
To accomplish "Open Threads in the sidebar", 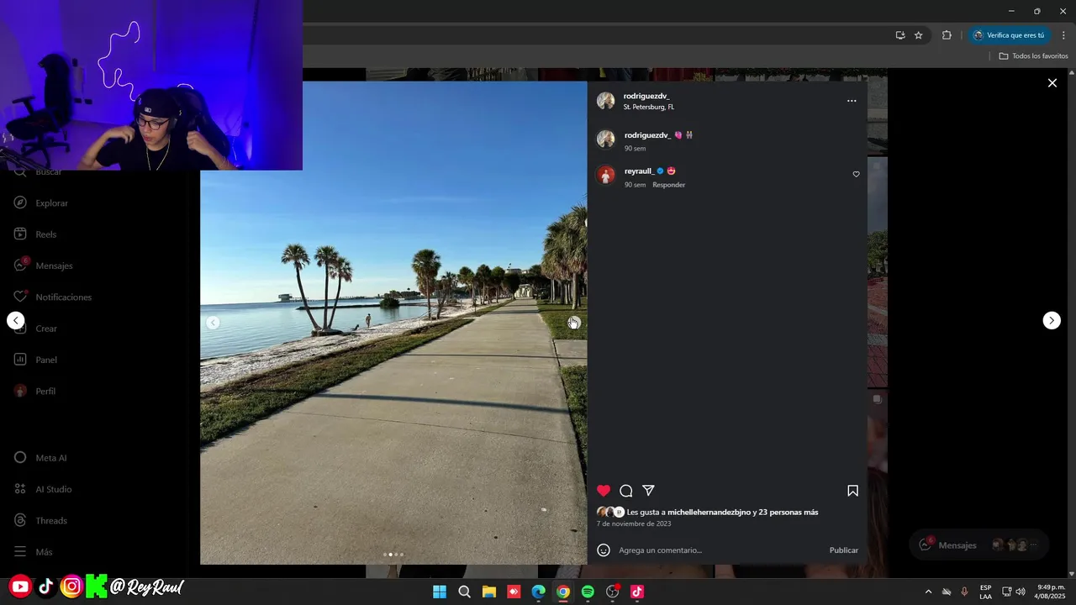I will tap(41, 521).
